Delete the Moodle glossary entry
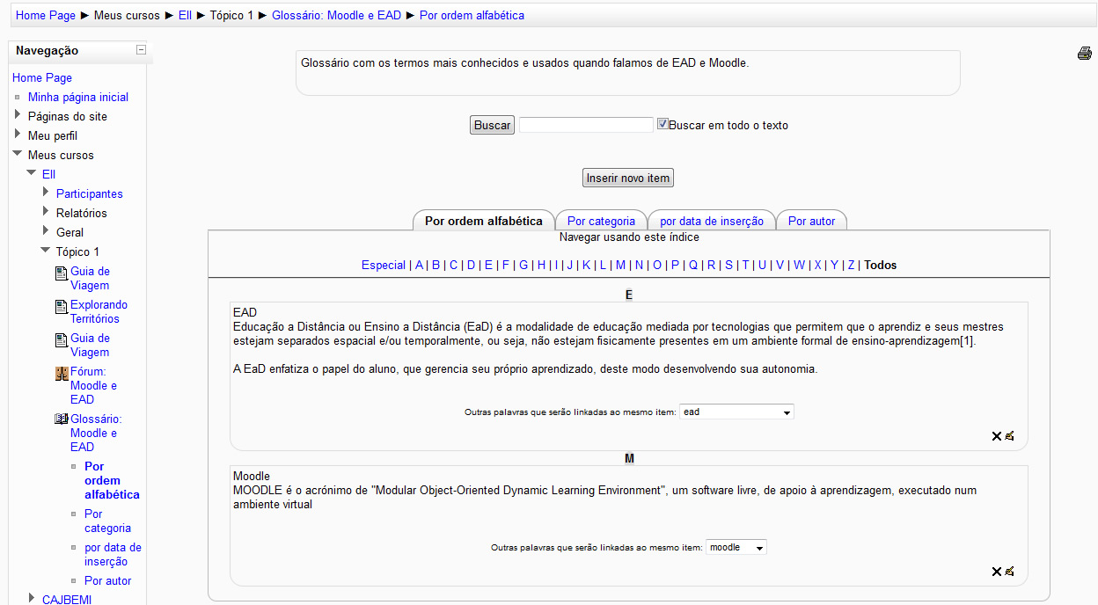1098x605 pixels. pyautogui.click(x=997, y=571)
